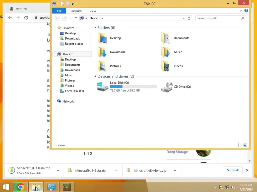Select the Local Disk (C:) drive icon
This screenshot has width=257, height=192.
pos(103,87)
